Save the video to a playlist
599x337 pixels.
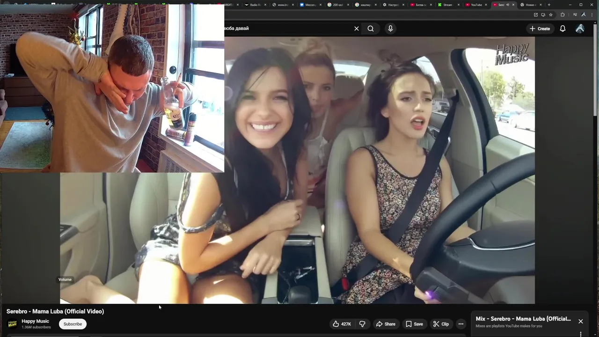(414, 324)
